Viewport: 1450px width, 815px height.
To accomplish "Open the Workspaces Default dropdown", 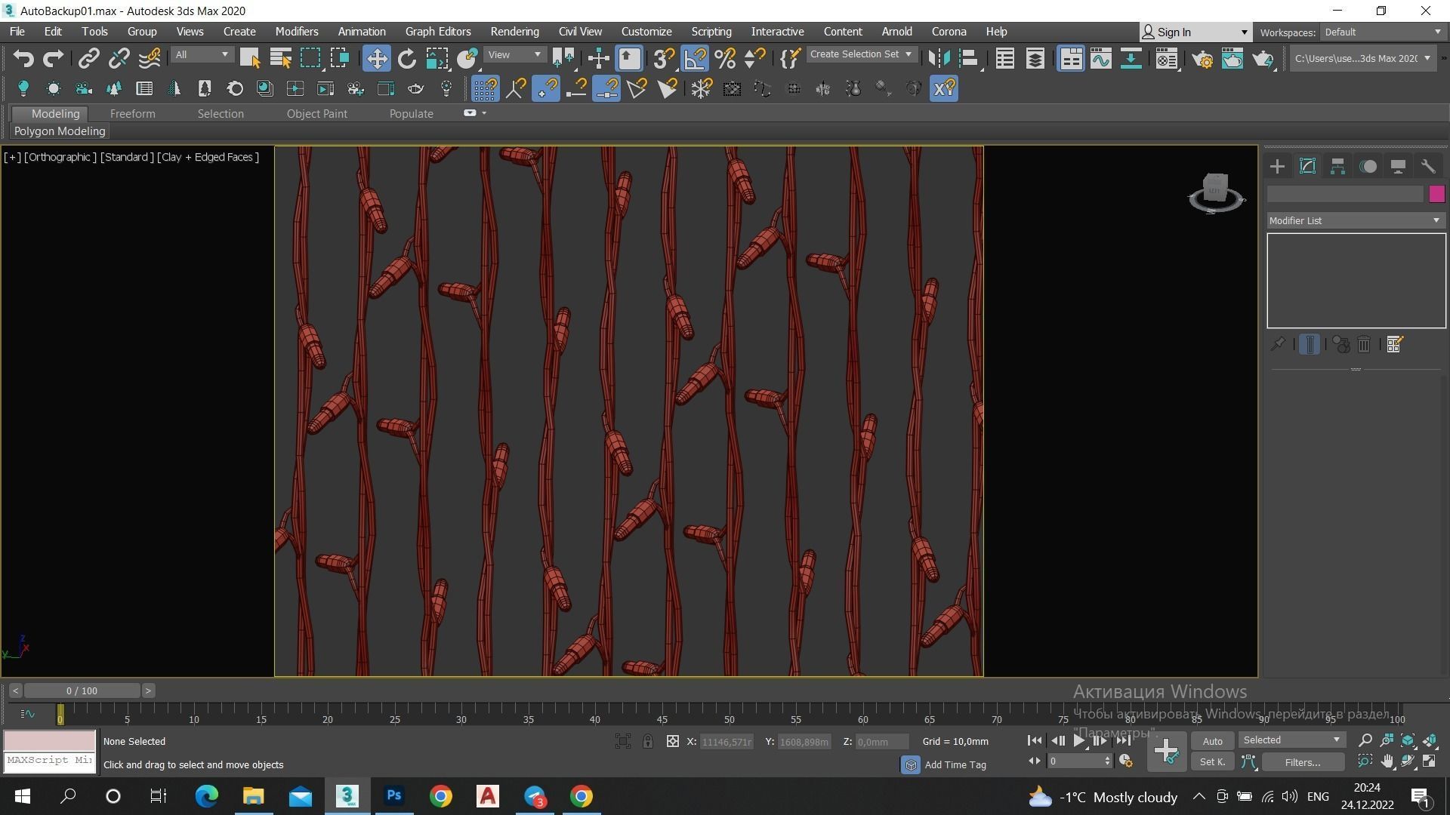I will click(1381, 32).
